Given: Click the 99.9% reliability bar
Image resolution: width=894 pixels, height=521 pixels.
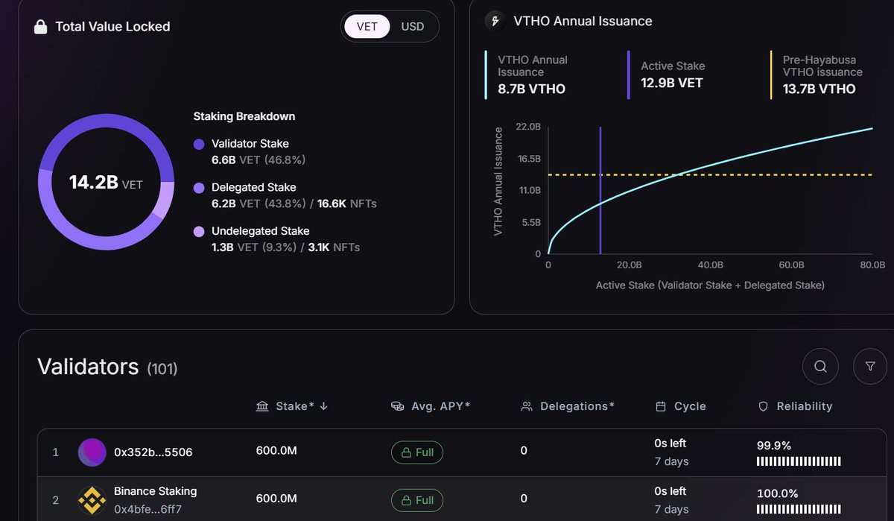Looking at the screenshot, I should [799, 462].
